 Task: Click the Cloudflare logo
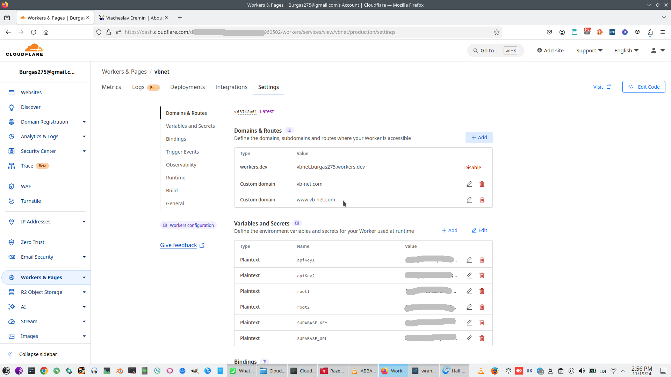click(x=24, y=50)
